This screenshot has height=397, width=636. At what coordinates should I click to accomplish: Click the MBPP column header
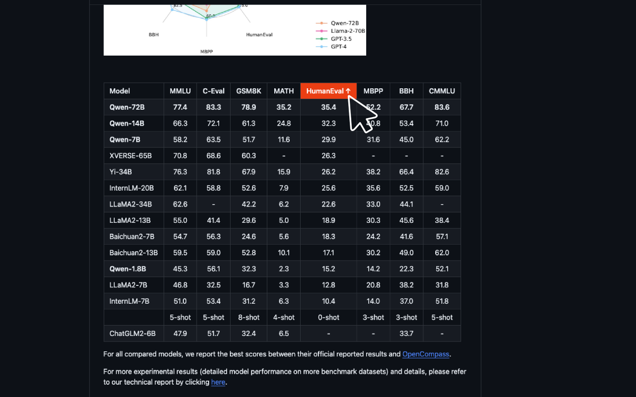coord(373,91)
